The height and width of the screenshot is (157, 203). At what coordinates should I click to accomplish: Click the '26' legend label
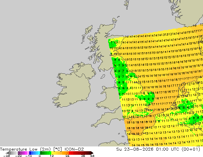[67, 156]
